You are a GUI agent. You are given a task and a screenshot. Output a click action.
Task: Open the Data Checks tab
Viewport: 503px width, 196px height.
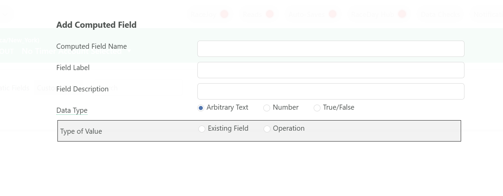click(440, 15)
